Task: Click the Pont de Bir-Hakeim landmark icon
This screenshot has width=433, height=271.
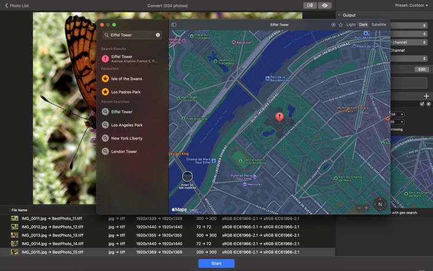Action: coord(187,177)
